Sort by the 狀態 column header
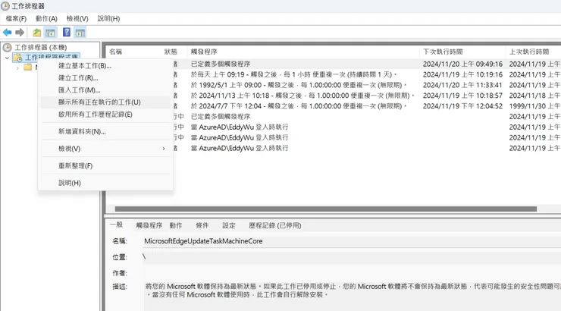 coord(171,52)
